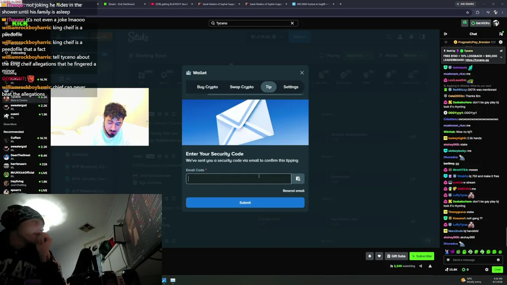Click the watching viewer count
This screenshot has height=285, width=507.
coord(402,266)
